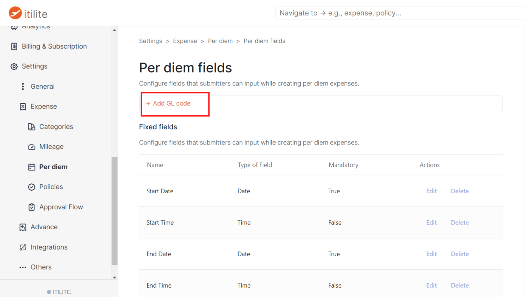Image resolution: width=525 pixels, height=297 pixels.
Task: Click the itilite logo
Action: 27,13
